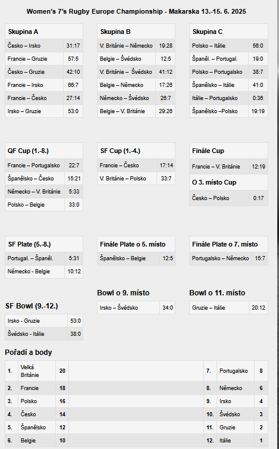Select the Gruzie – Itálie 20:12 score
The image size is (279, 449).
pos(259,307)
